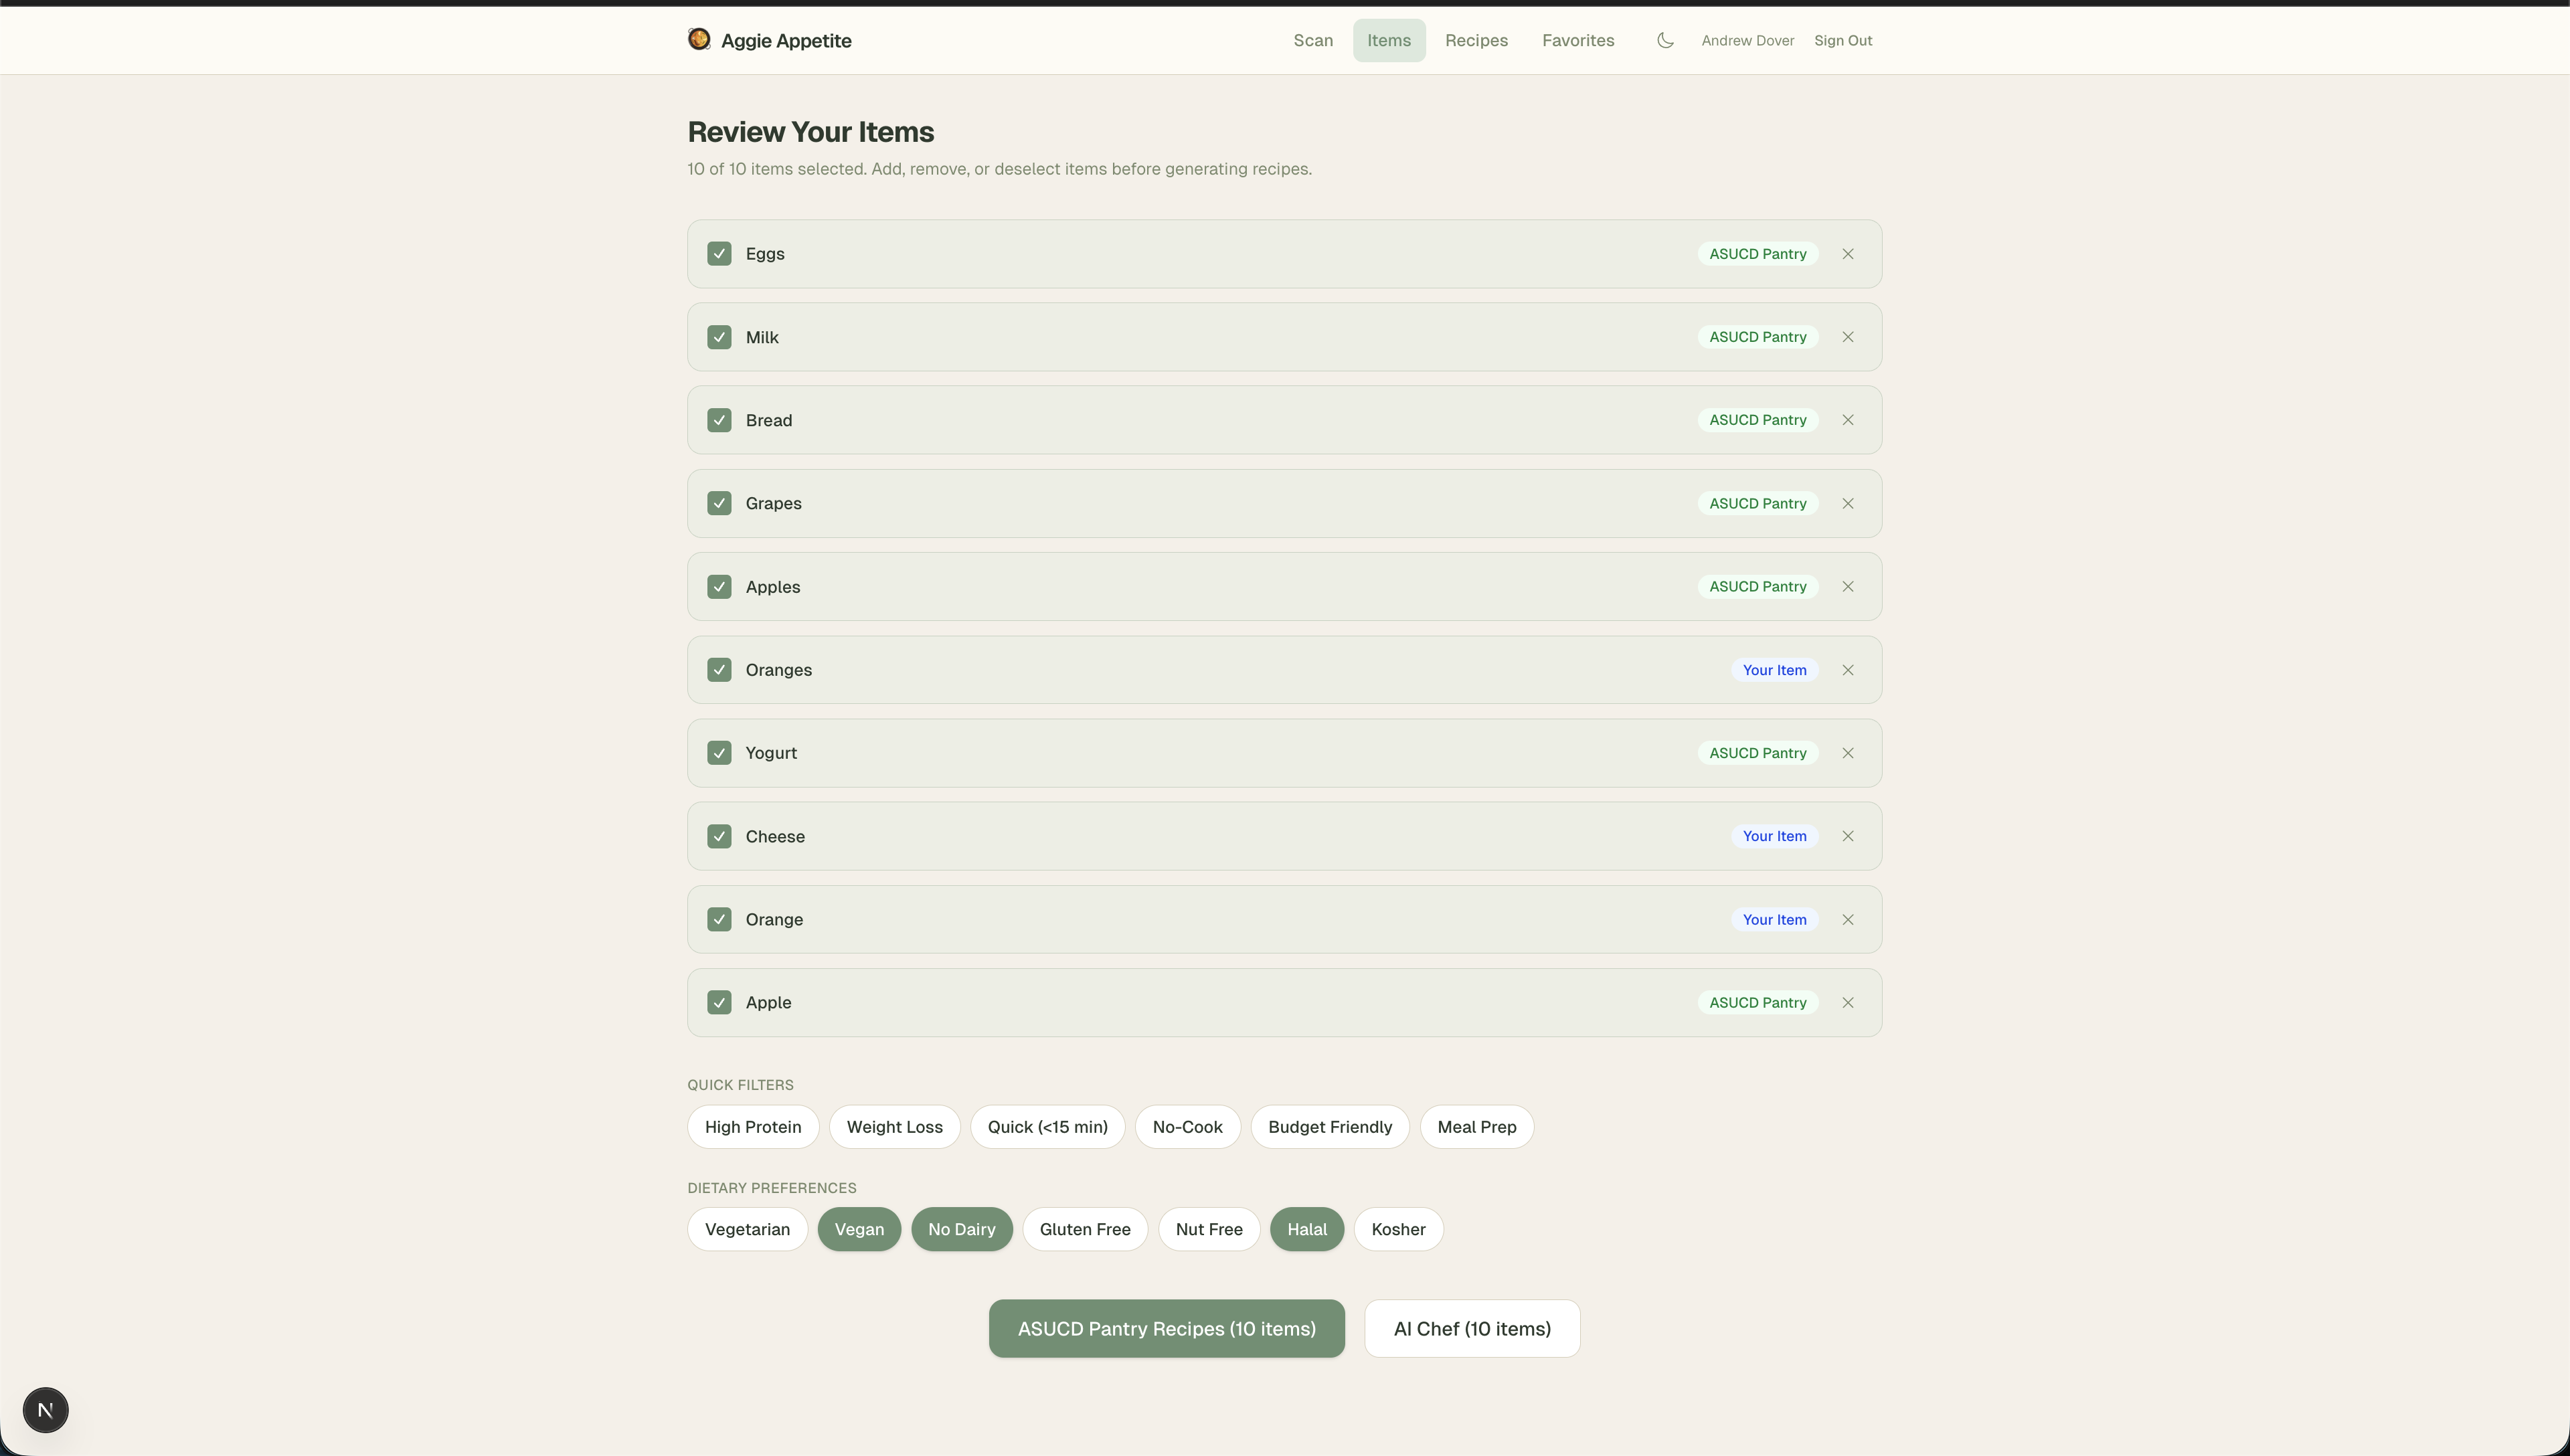Uncheck the Milk checkbox
2570x1456 pixels.
[719, 337]
